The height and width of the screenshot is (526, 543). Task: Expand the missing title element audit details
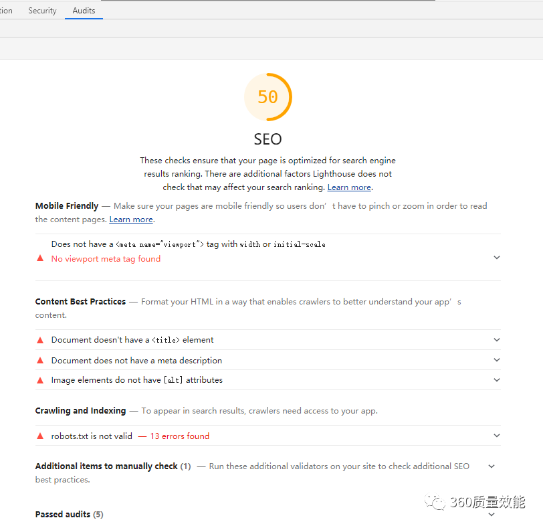pos(496,340)
